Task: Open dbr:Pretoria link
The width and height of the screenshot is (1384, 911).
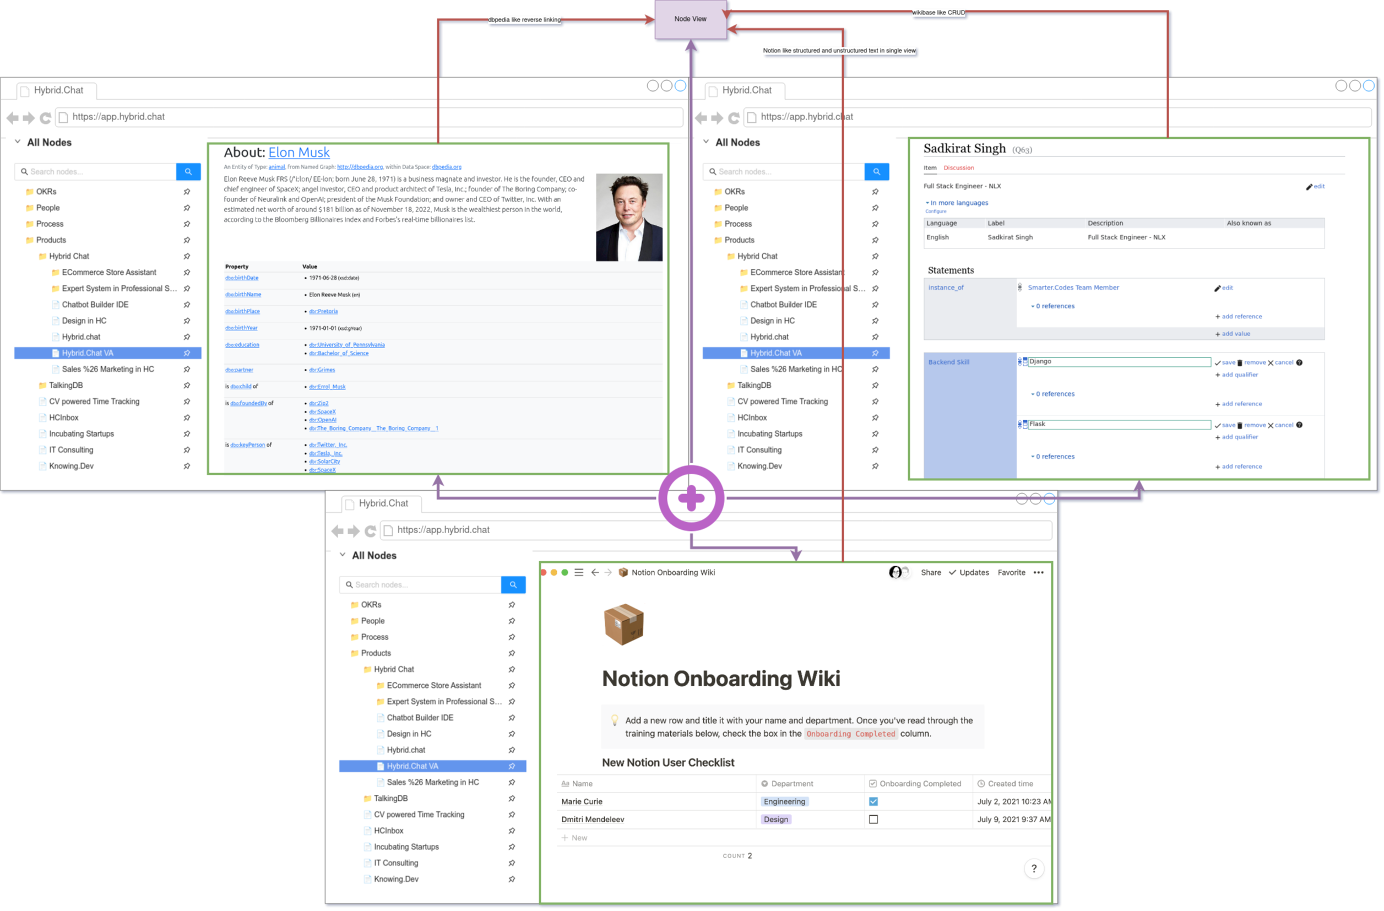Action: point(323,312)
